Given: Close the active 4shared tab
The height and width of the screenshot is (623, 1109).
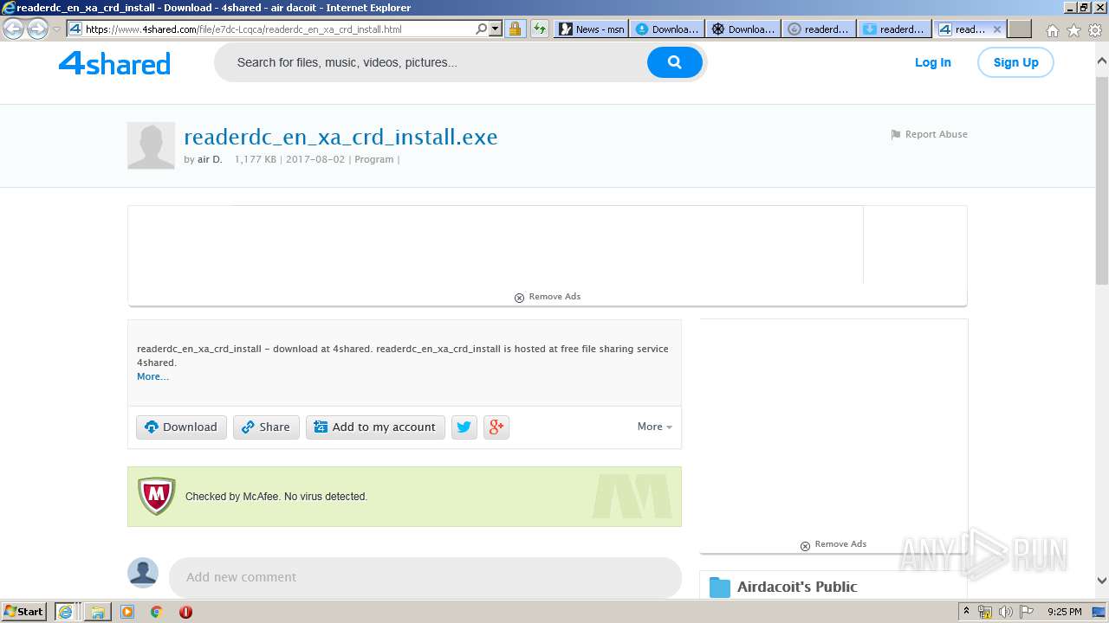Looking at the screenshot, I should click(x=996, y=29).
